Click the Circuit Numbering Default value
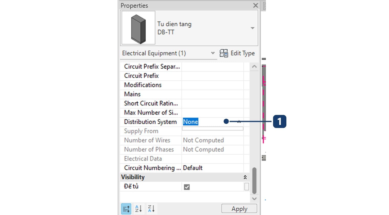The image size is (389, 215). (x=193, y=168)
